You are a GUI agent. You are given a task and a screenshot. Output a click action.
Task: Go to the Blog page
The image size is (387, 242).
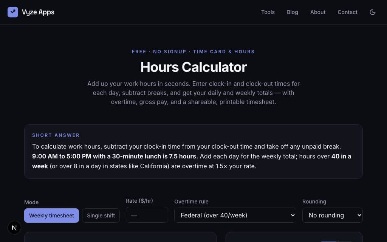pyautogui.click(x=293, y=12)
